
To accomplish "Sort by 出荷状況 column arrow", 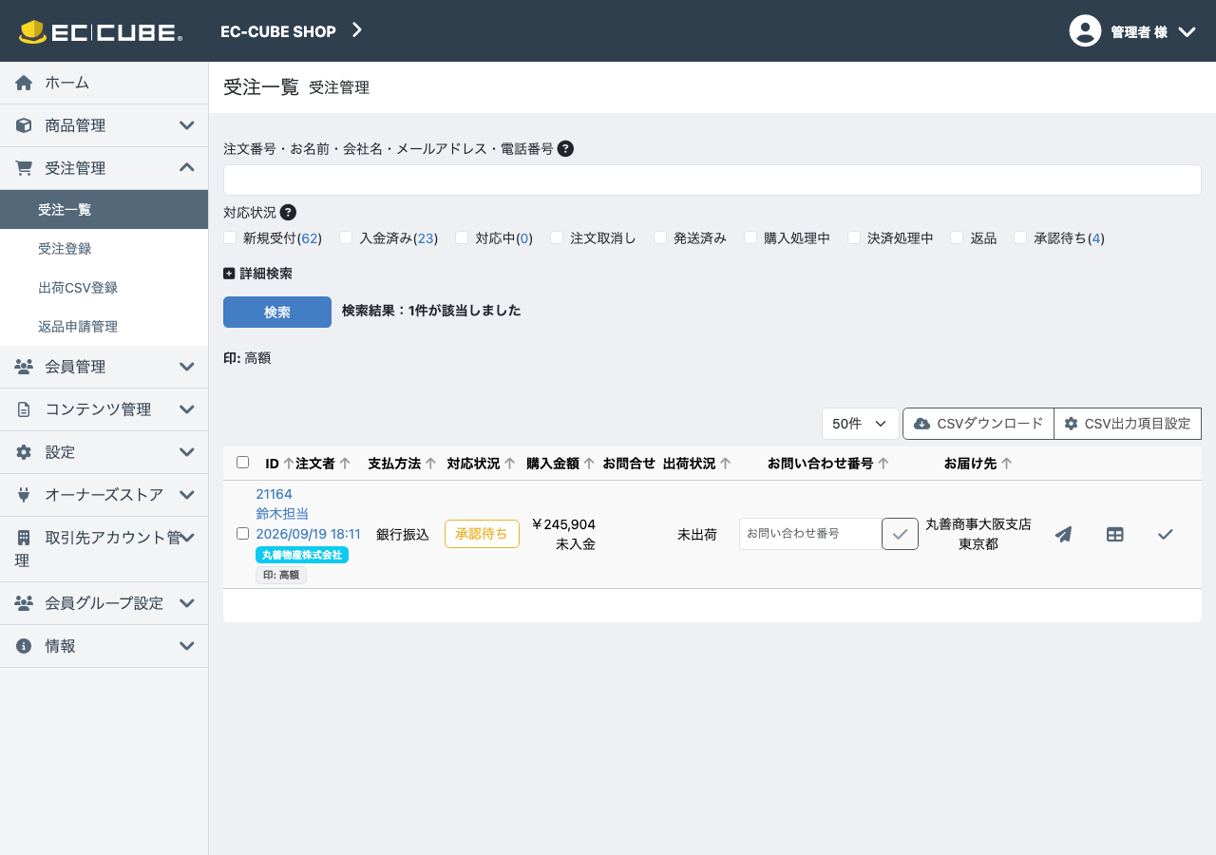I will pyautogui.click(x=725, y=464).
